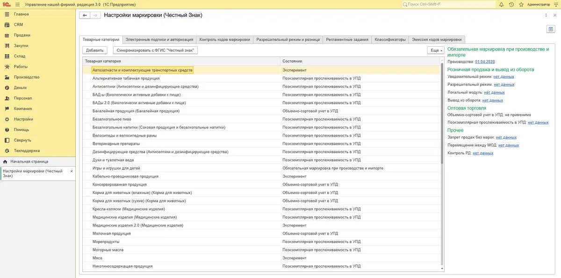This screenshot has height=278, width=561.
Task: Expand the Еще dropdown button
Action: click(435, 50)
